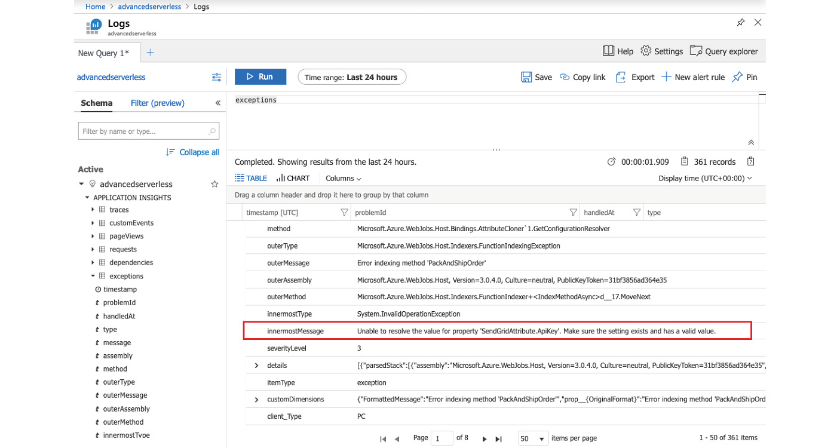Select the problemId schema field
840x448 pixels.
click(119, 302)
